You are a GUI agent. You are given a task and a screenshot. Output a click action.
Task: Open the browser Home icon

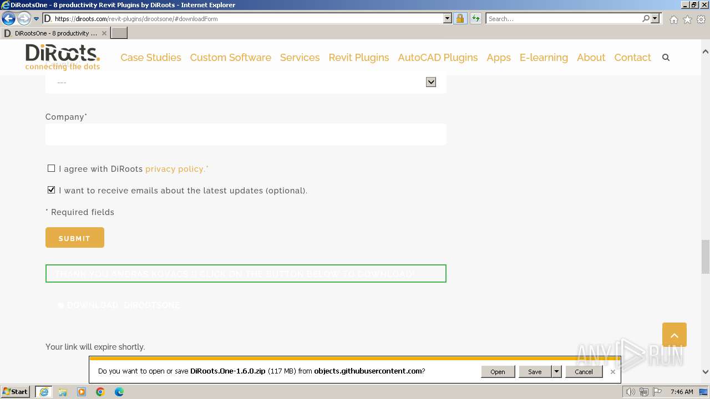tap(673, 19)
